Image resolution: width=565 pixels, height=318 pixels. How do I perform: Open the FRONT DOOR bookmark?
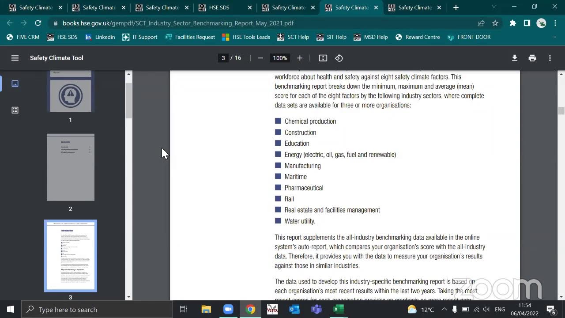click(469, 37)
